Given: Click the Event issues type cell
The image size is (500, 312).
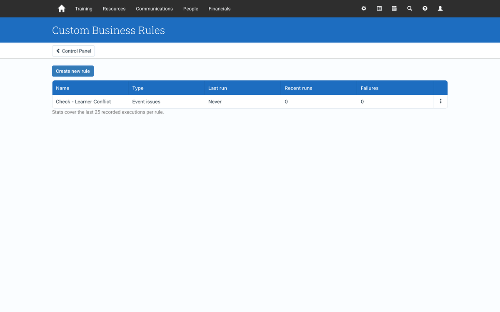Looking at the screenshot, I should click(x=146, y=102).
